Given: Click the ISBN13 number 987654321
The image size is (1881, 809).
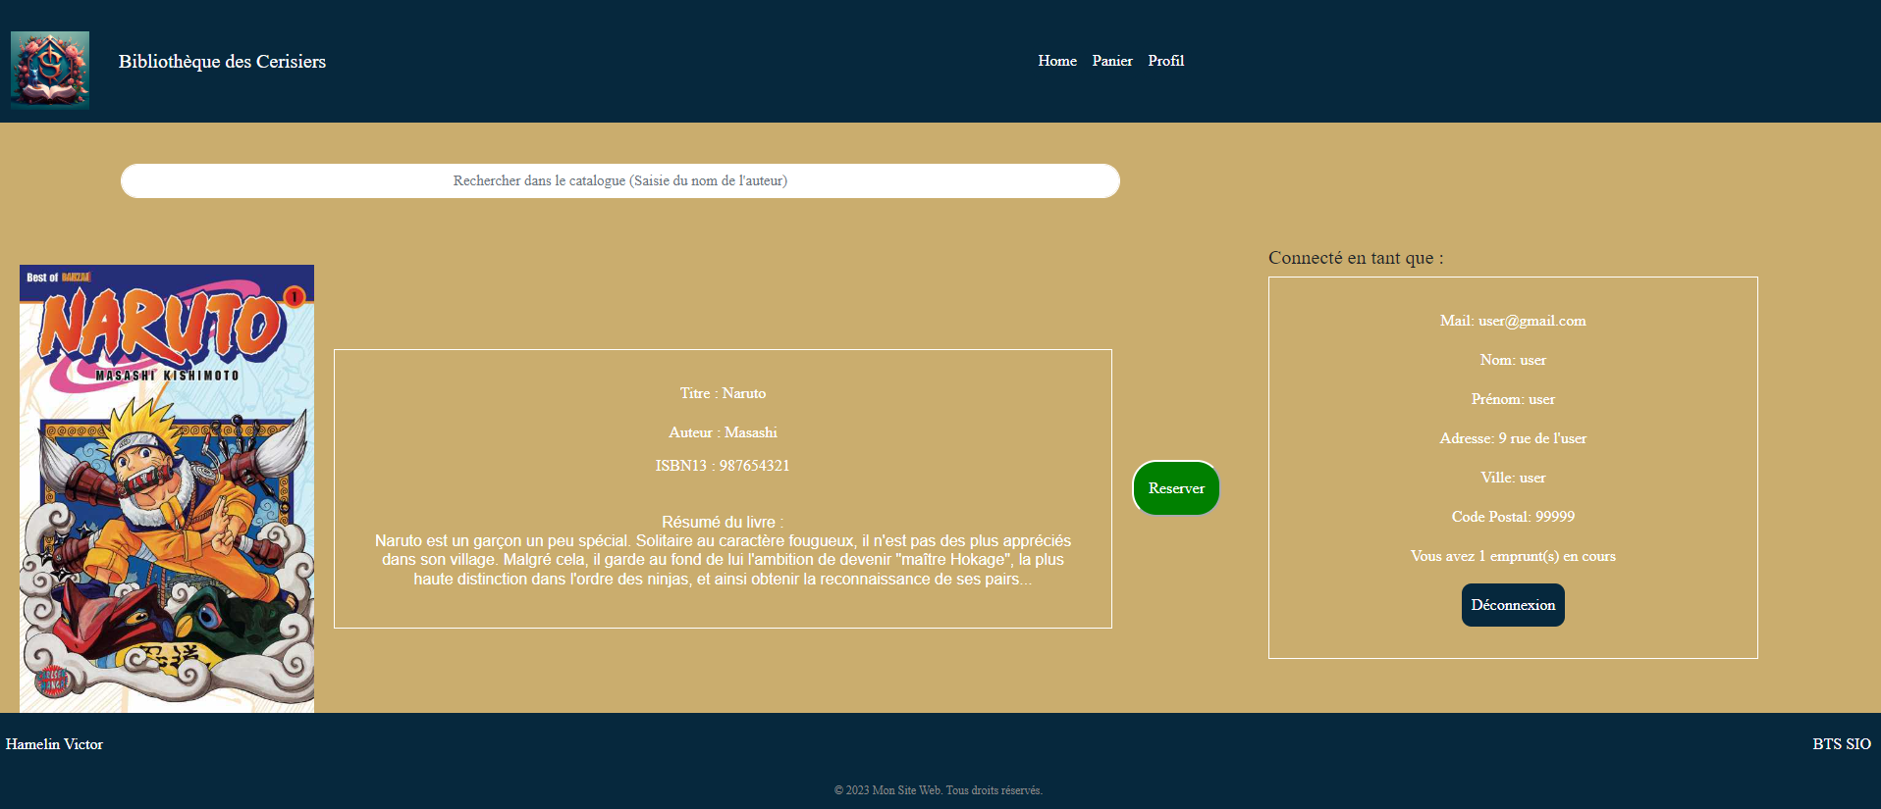Looking at the screenshot, I should 753,466.
